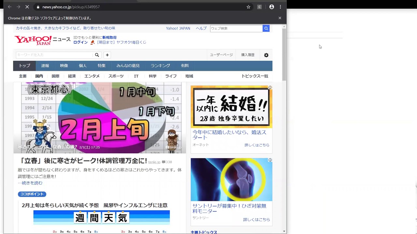Open the スポーツ category

[116, 76]
